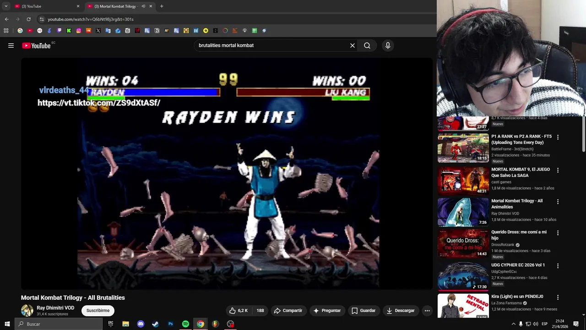This screenshot has width=586, height=330.
Task: Go to the YouTube home logo
Action: [36, 45]
